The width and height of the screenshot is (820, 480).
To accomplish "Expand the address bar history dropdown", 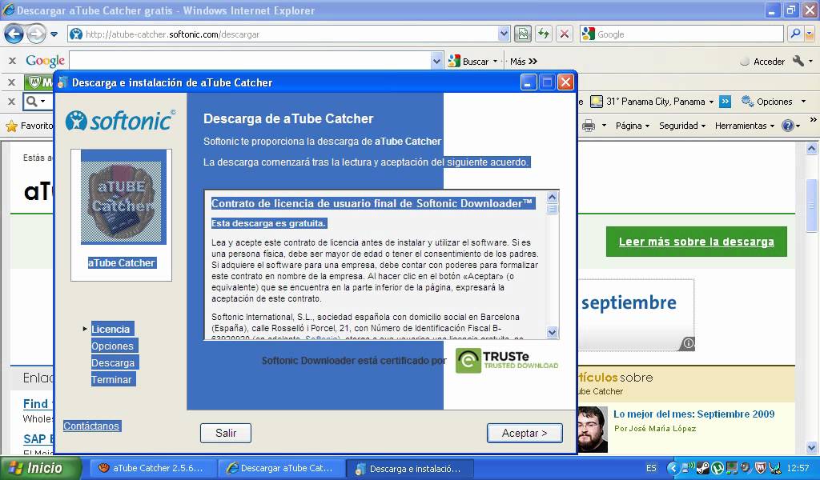I will click(504, 34).
